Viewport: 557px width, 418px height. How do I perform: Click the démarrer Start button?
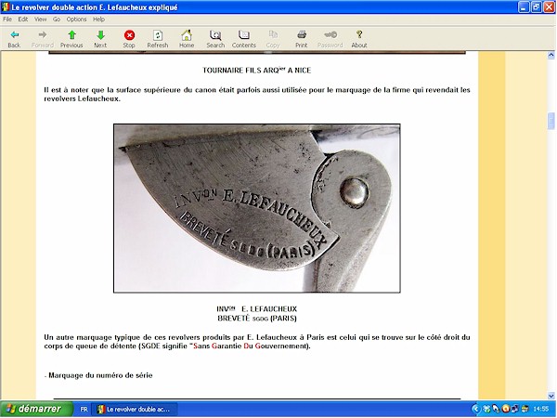pyautogui.click(x=36, y=409)
